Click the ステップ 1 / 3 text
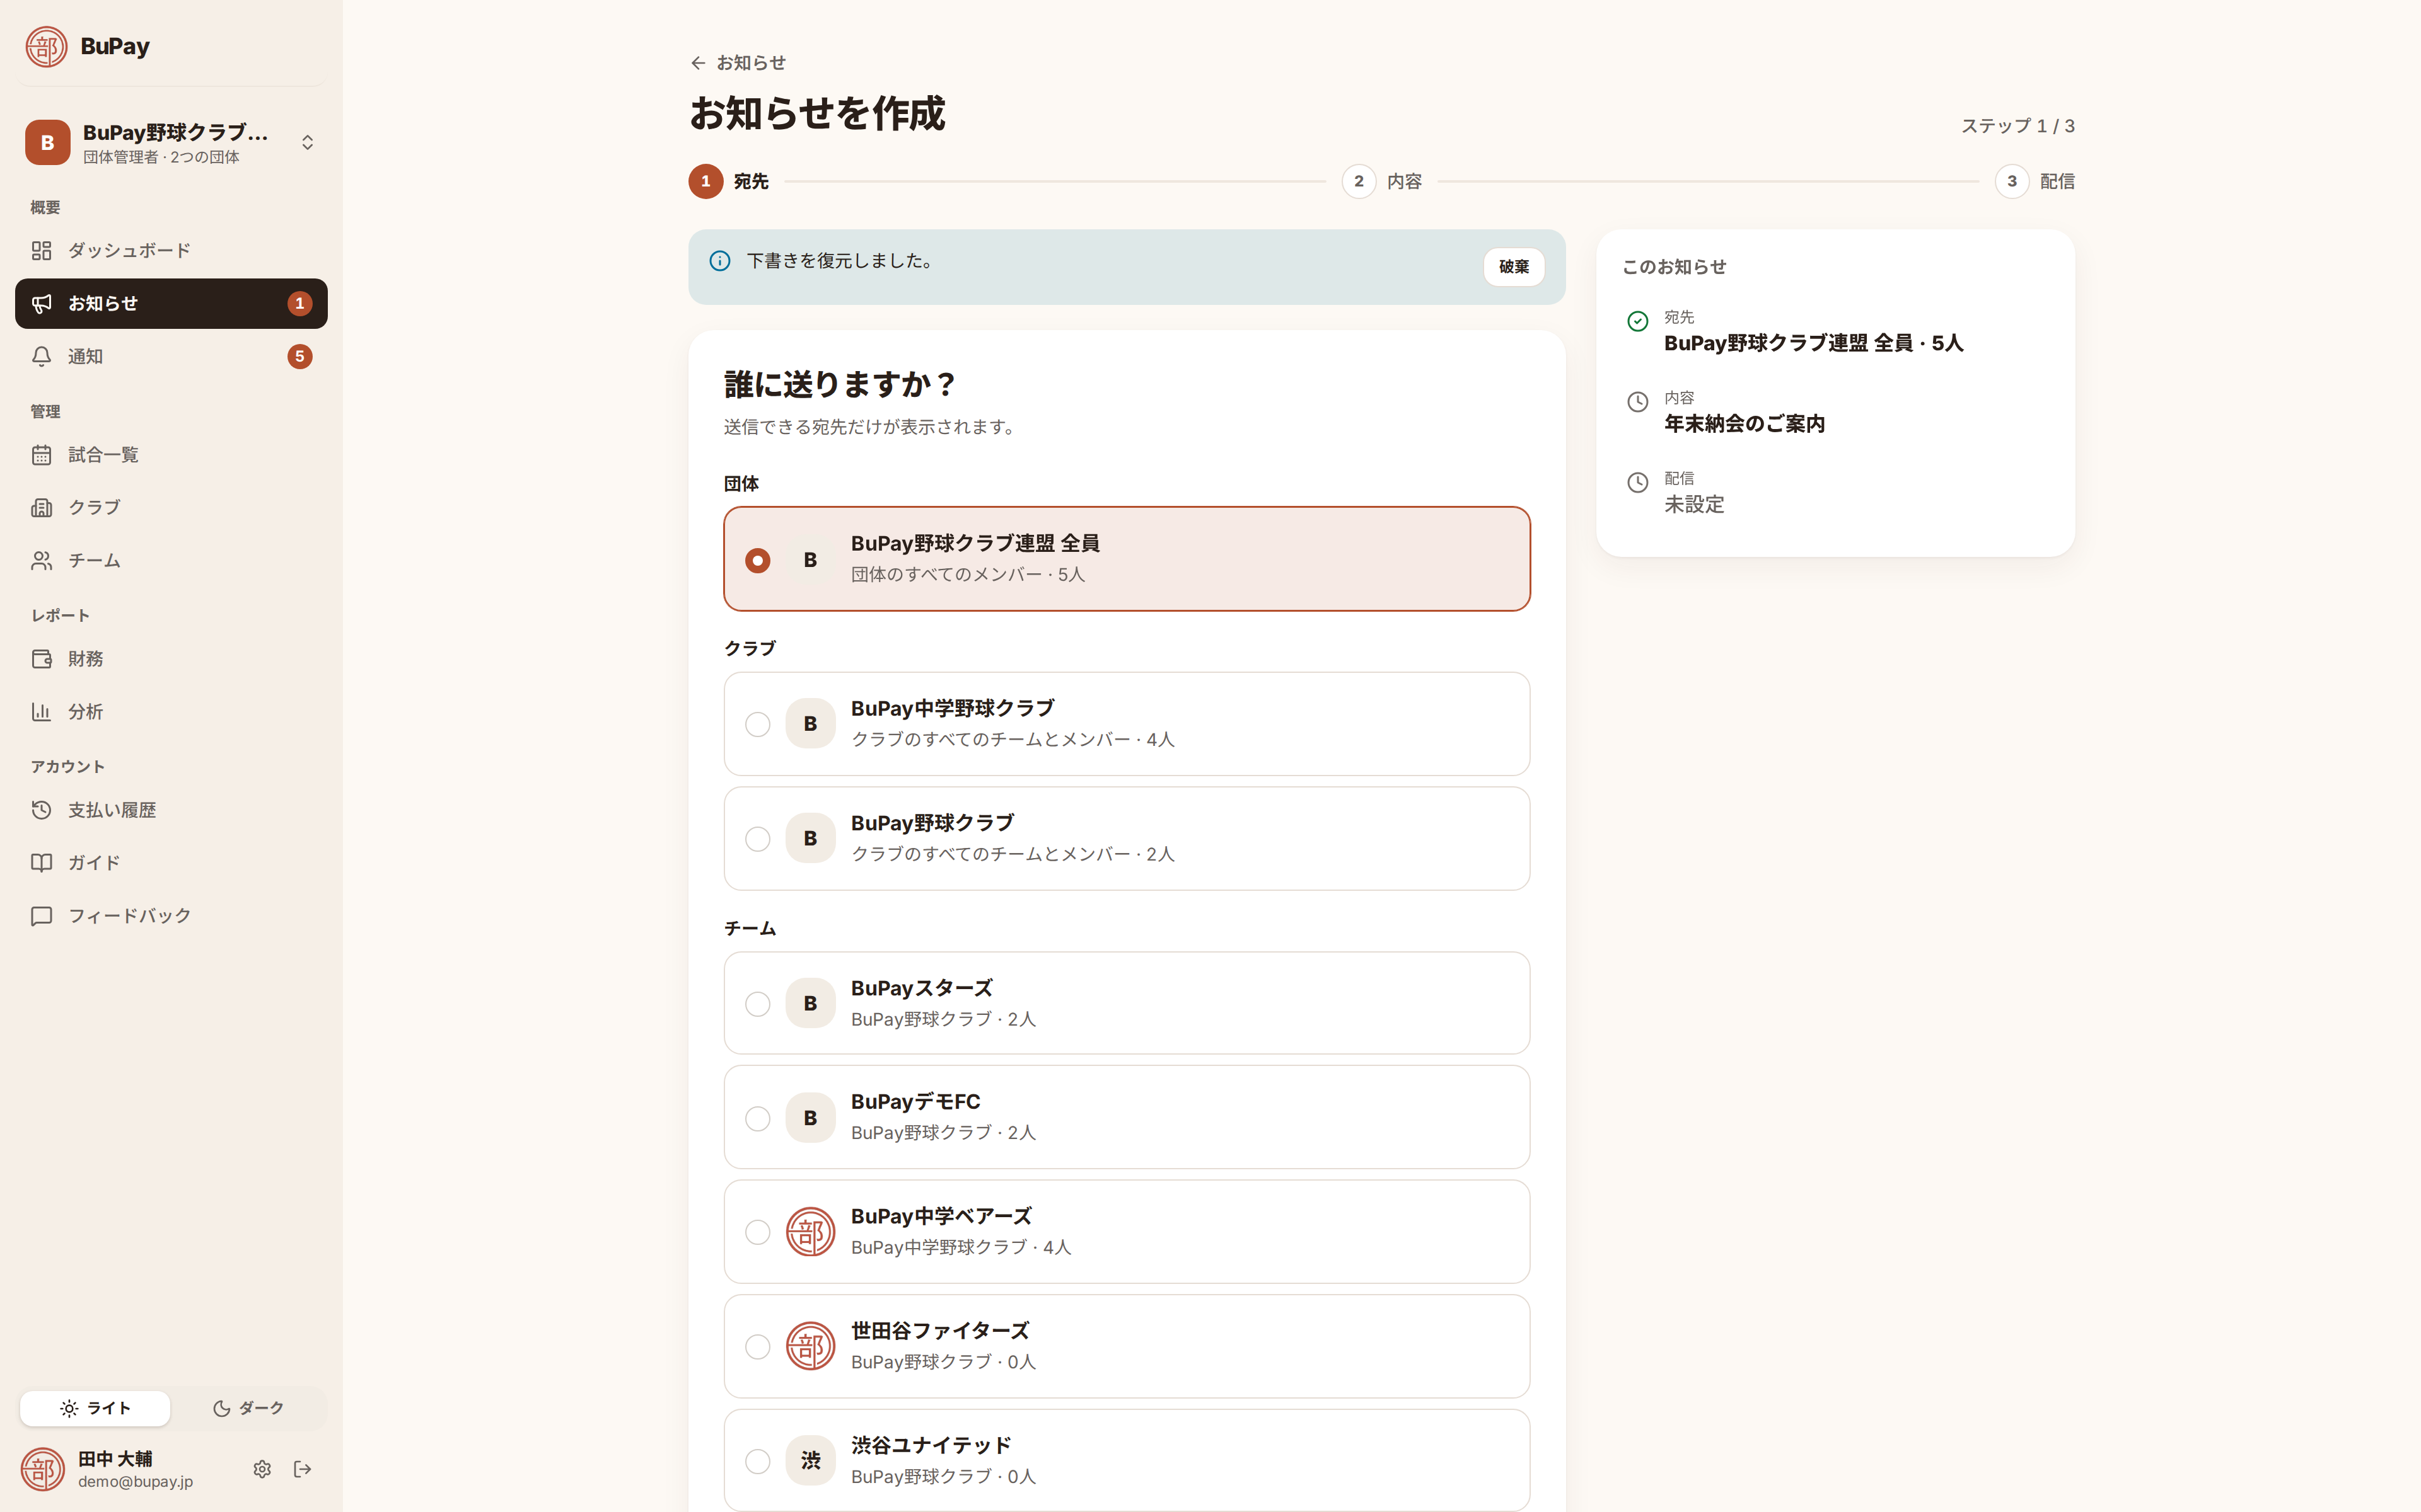The image size is (2421, 1512). point(2017,126)
